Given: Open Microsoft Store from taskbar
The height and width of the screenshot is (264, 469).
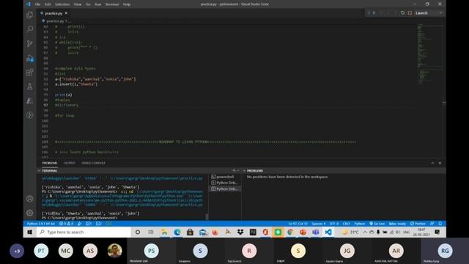Looking at the screenshot, I should (190, 232).
